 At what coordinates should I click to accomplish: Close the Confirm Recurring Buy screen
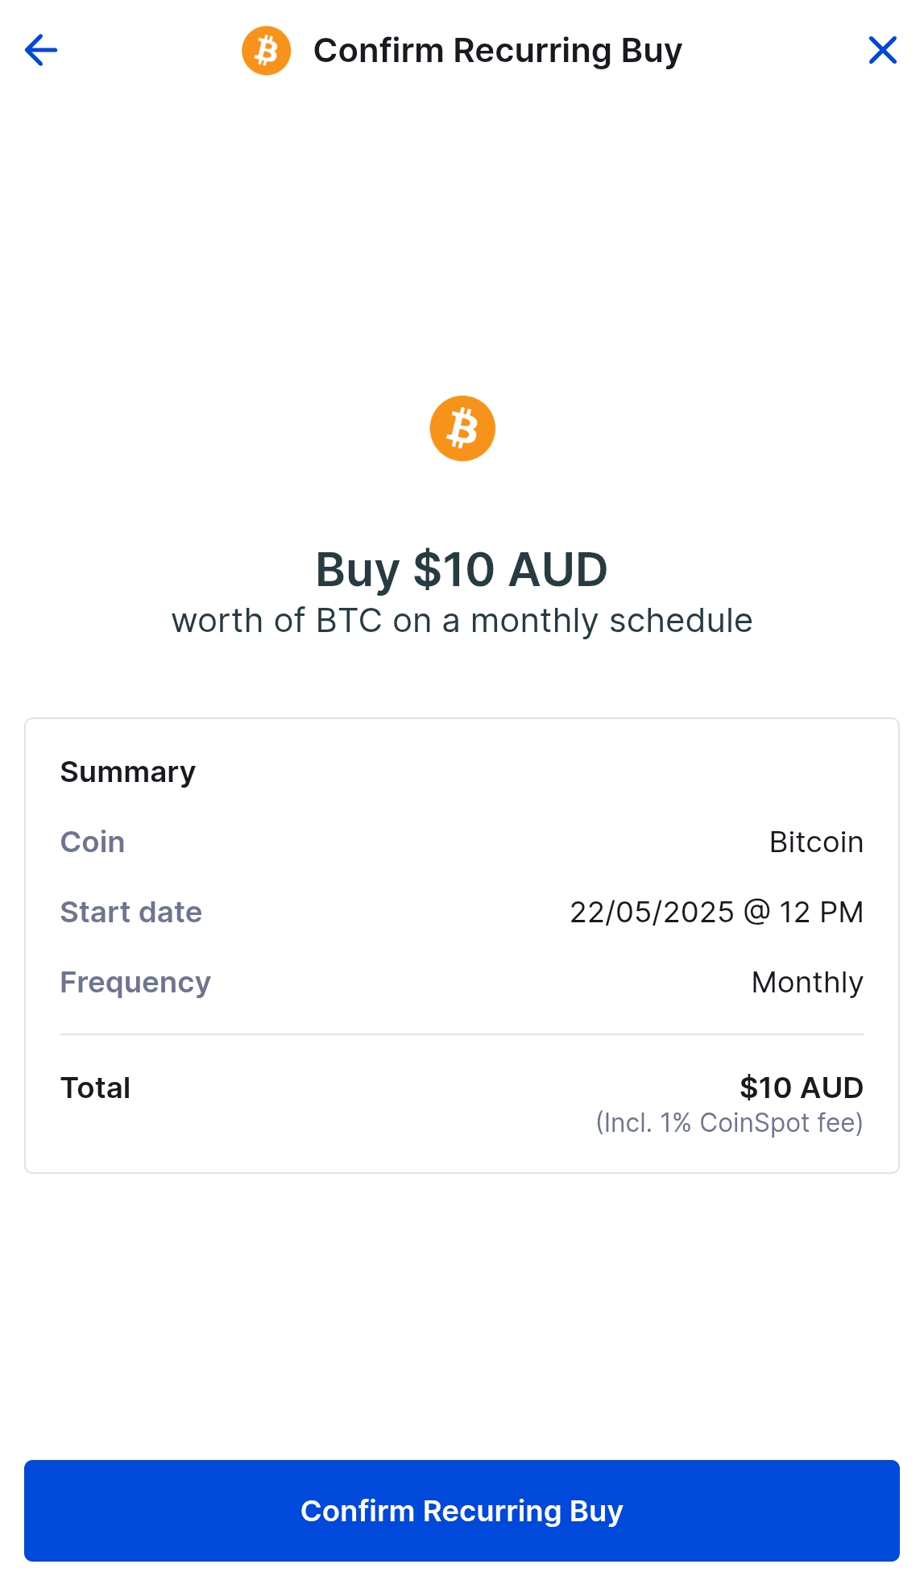tap(882, 51)
